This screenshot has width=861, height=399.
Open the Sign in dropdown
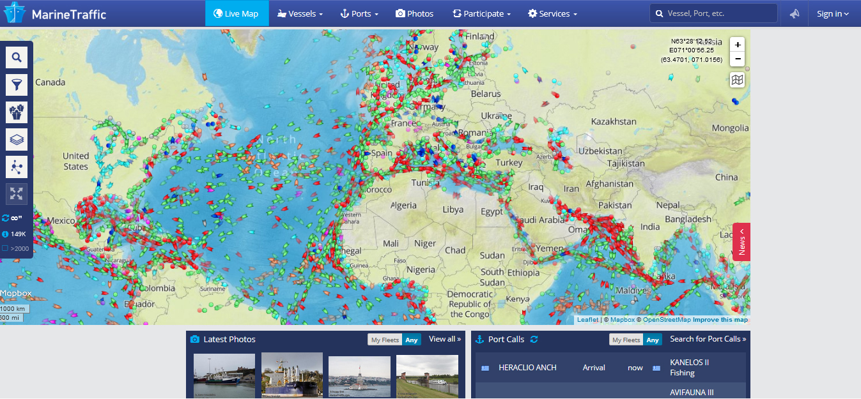(833, 13)
